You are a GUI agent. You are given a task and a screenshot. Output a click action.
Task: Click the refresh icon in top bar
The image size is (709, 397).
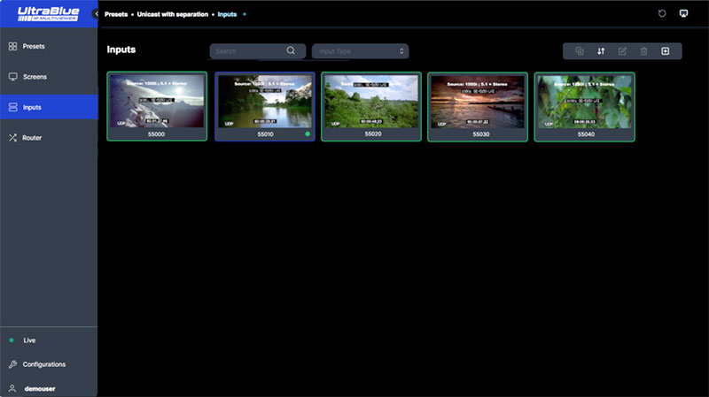662,14
